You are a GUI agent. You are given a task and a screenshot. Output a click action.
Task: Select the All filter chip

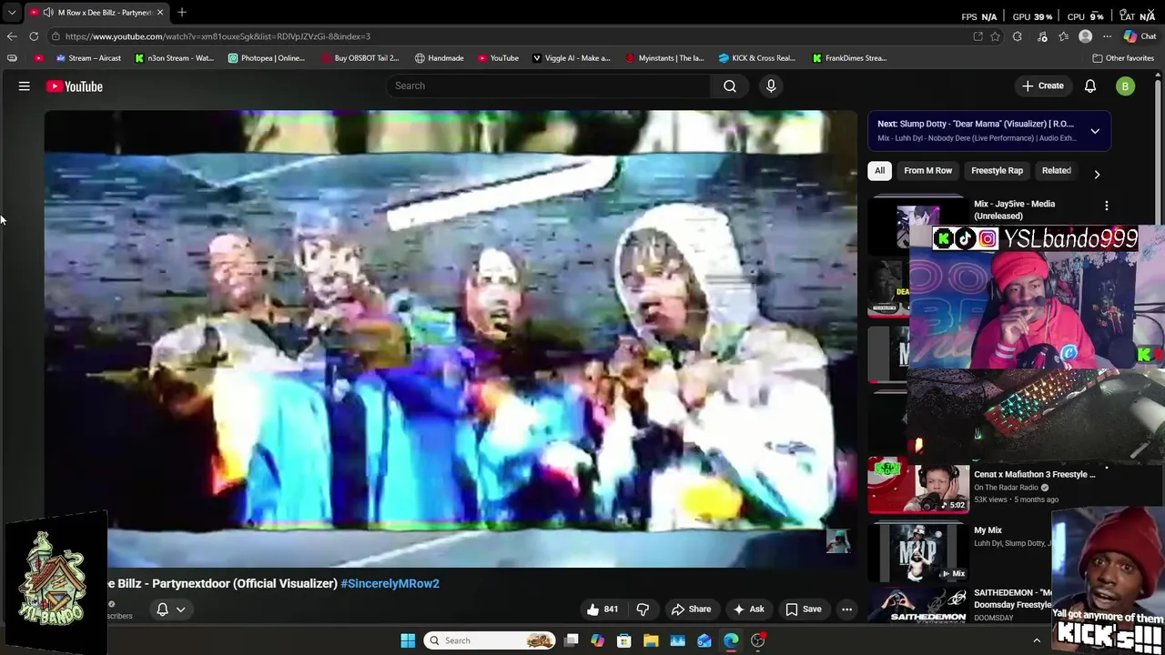point(879,171)
